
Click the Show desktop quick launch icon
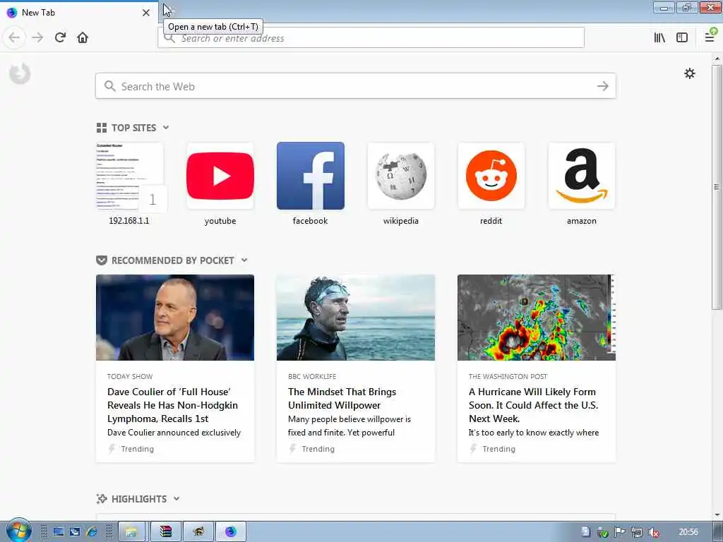point(58,532)
